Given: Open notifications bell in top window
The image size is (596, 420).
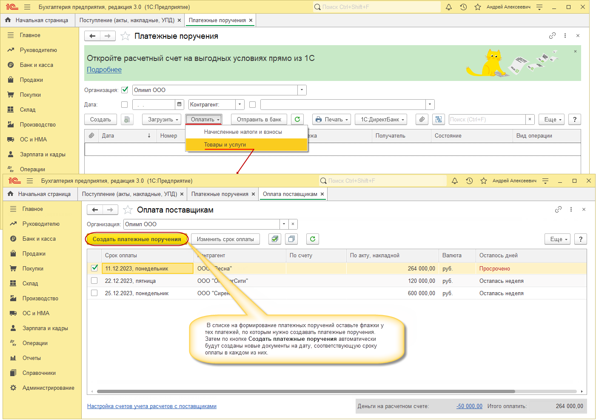Looking at the screenshot, I should click(449, 7).
